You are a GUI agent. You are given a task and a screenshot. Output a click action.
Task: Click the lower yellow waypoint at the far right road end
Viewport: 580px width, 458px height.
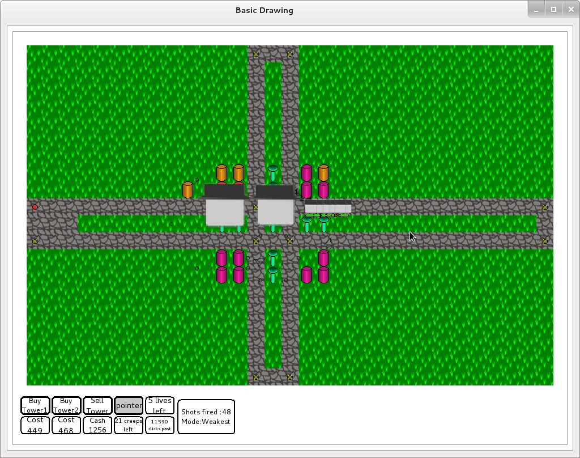(x=545, y=241)
